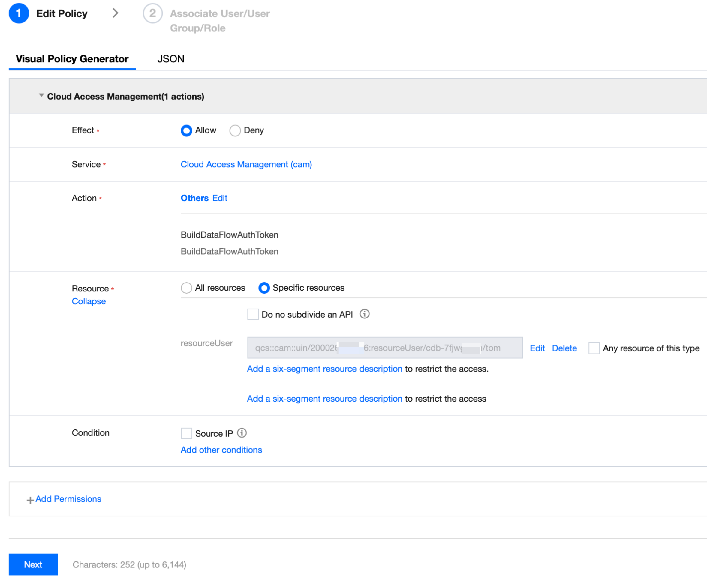707x580 pixels.
Task: Enable the Source IP condition checkbox
Action: click(x=186, y=433)
